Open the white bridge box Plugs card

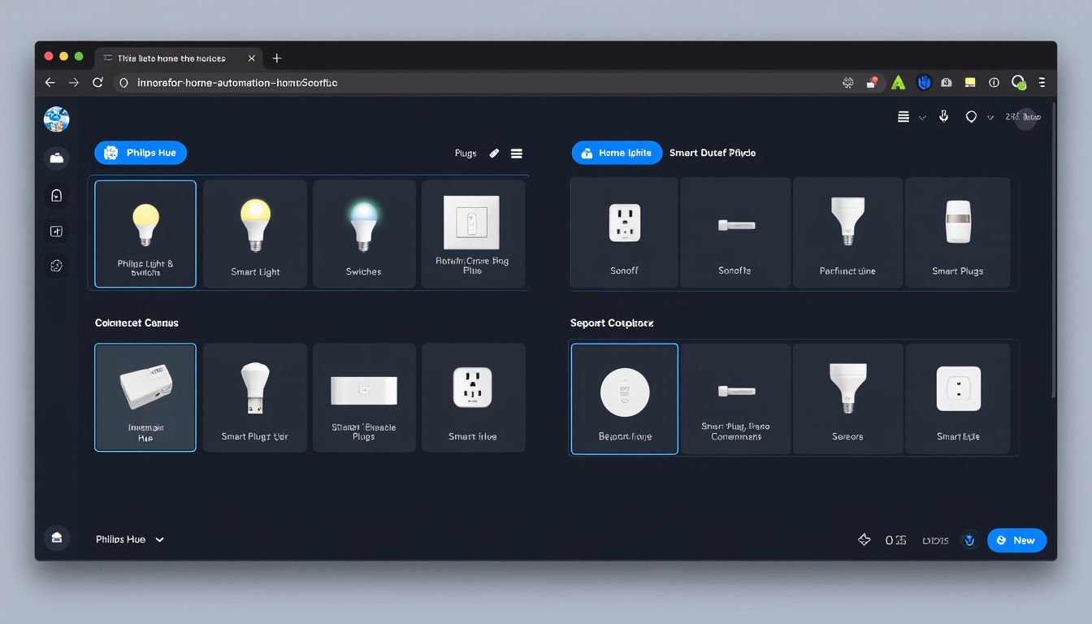364,397
